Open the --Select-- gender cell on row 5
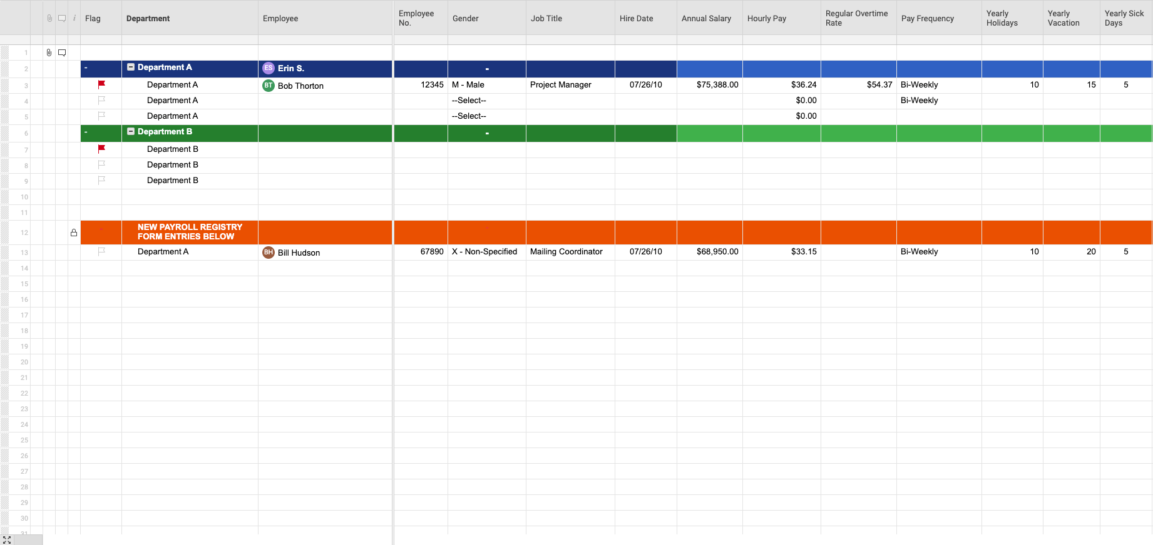This screenshot has height=545, width=1153. point(487,116)
